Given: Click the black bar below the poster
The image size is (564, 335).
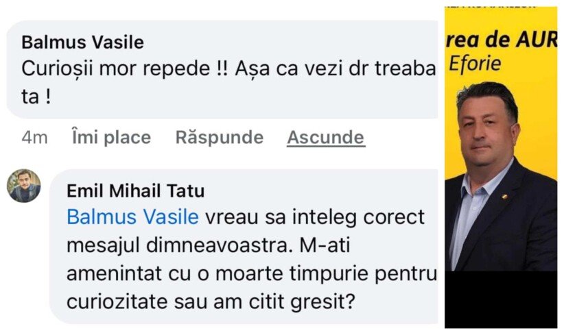Looking at the screenshot, I should click(x=501, y=298).
